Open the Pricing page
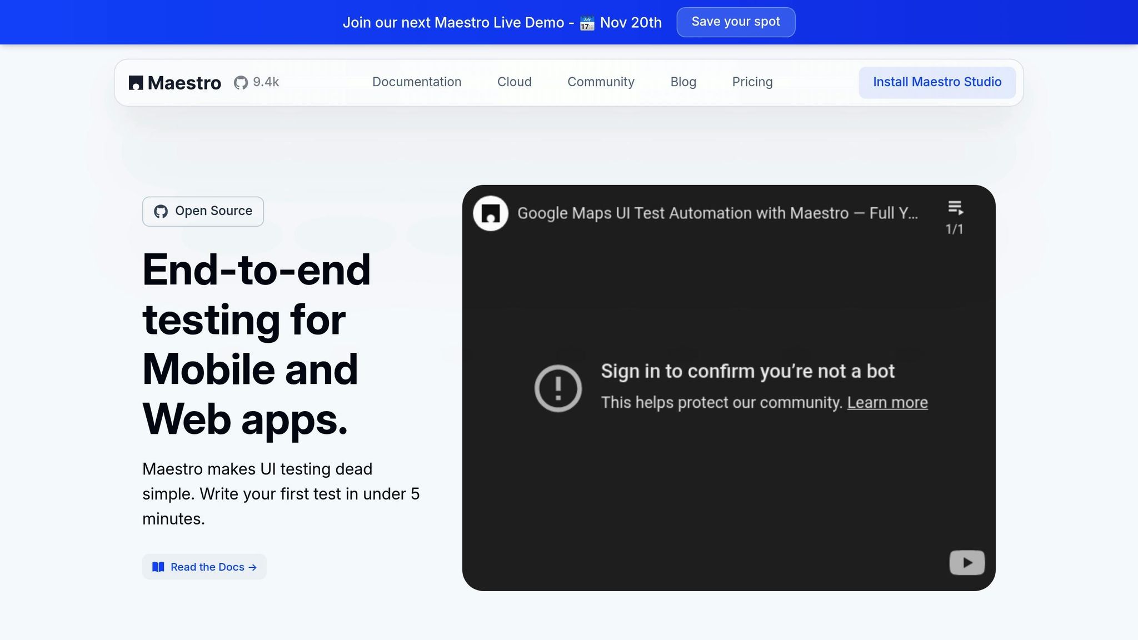The image size is (1138, 640). click(x=752, y=82)
